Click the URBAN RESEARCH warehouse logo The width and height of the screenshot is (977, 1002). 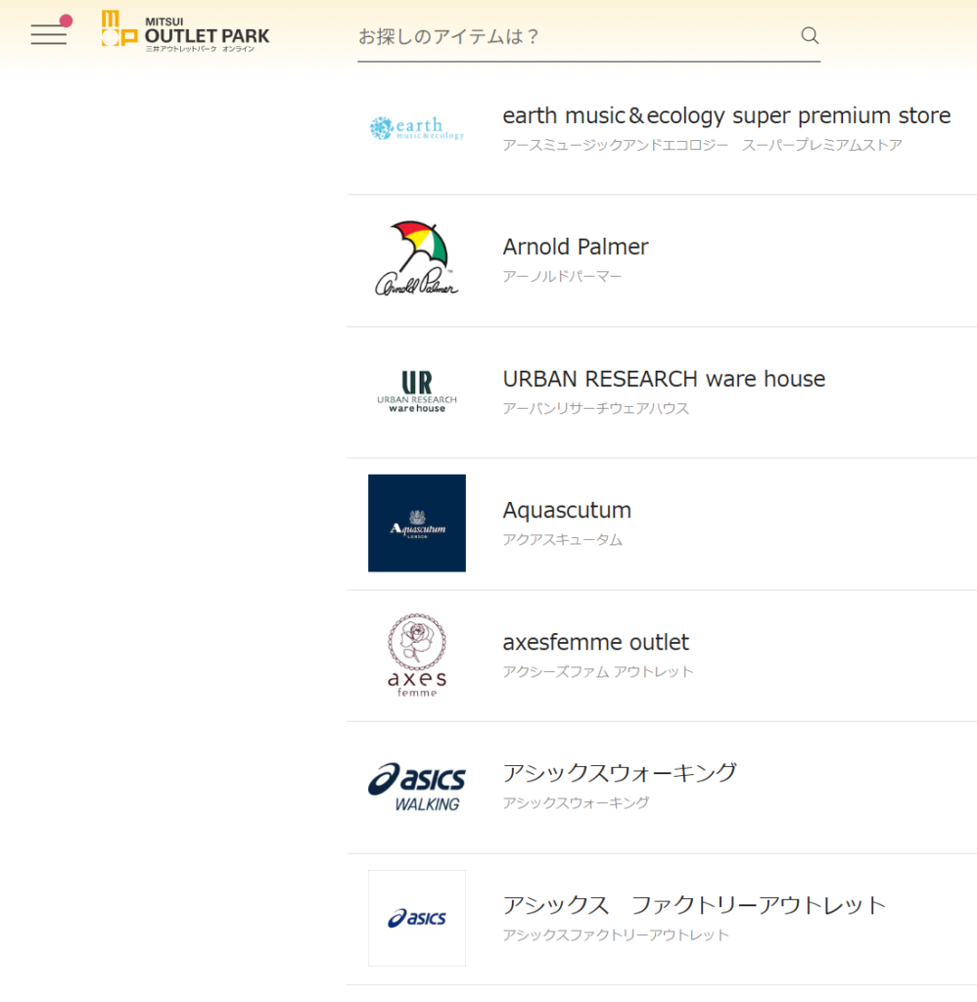tap(417, 391)
